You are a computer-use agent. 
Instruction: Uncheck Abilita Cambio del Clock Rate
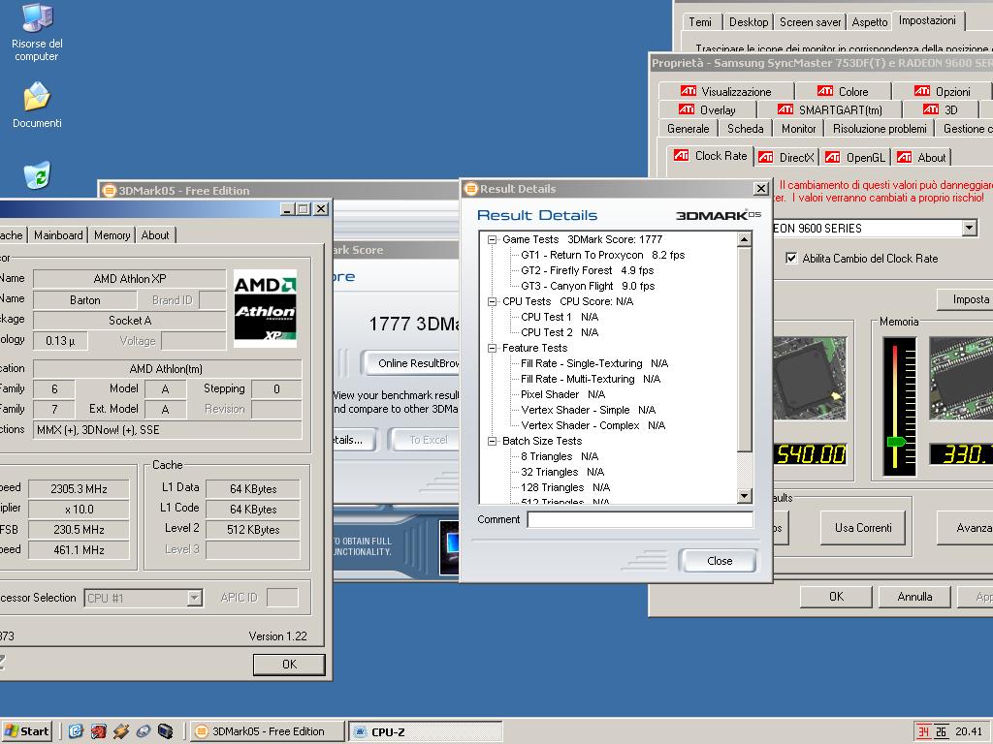791,258
